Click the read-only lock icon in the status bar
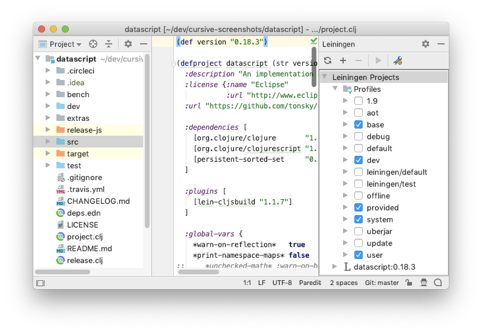 tap(408, 283)
